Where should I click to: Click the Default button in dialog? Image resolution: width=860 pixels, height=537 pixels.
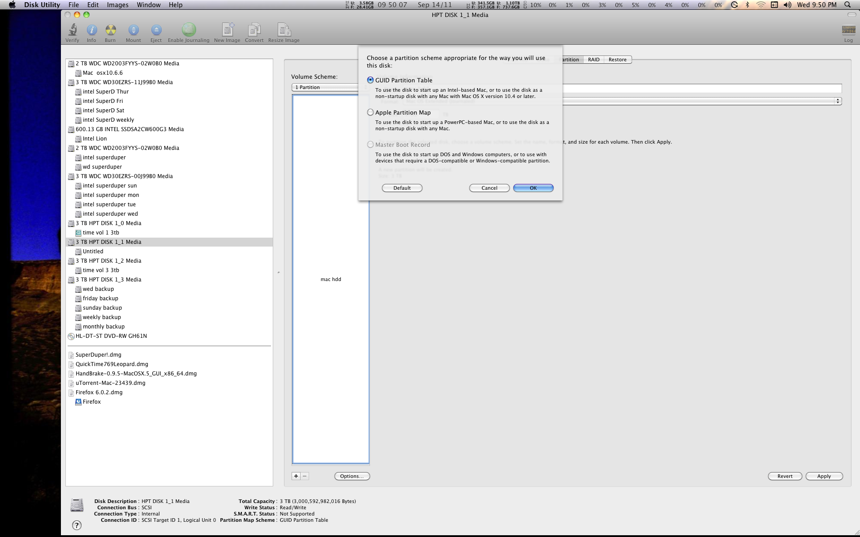coord(402,188)
